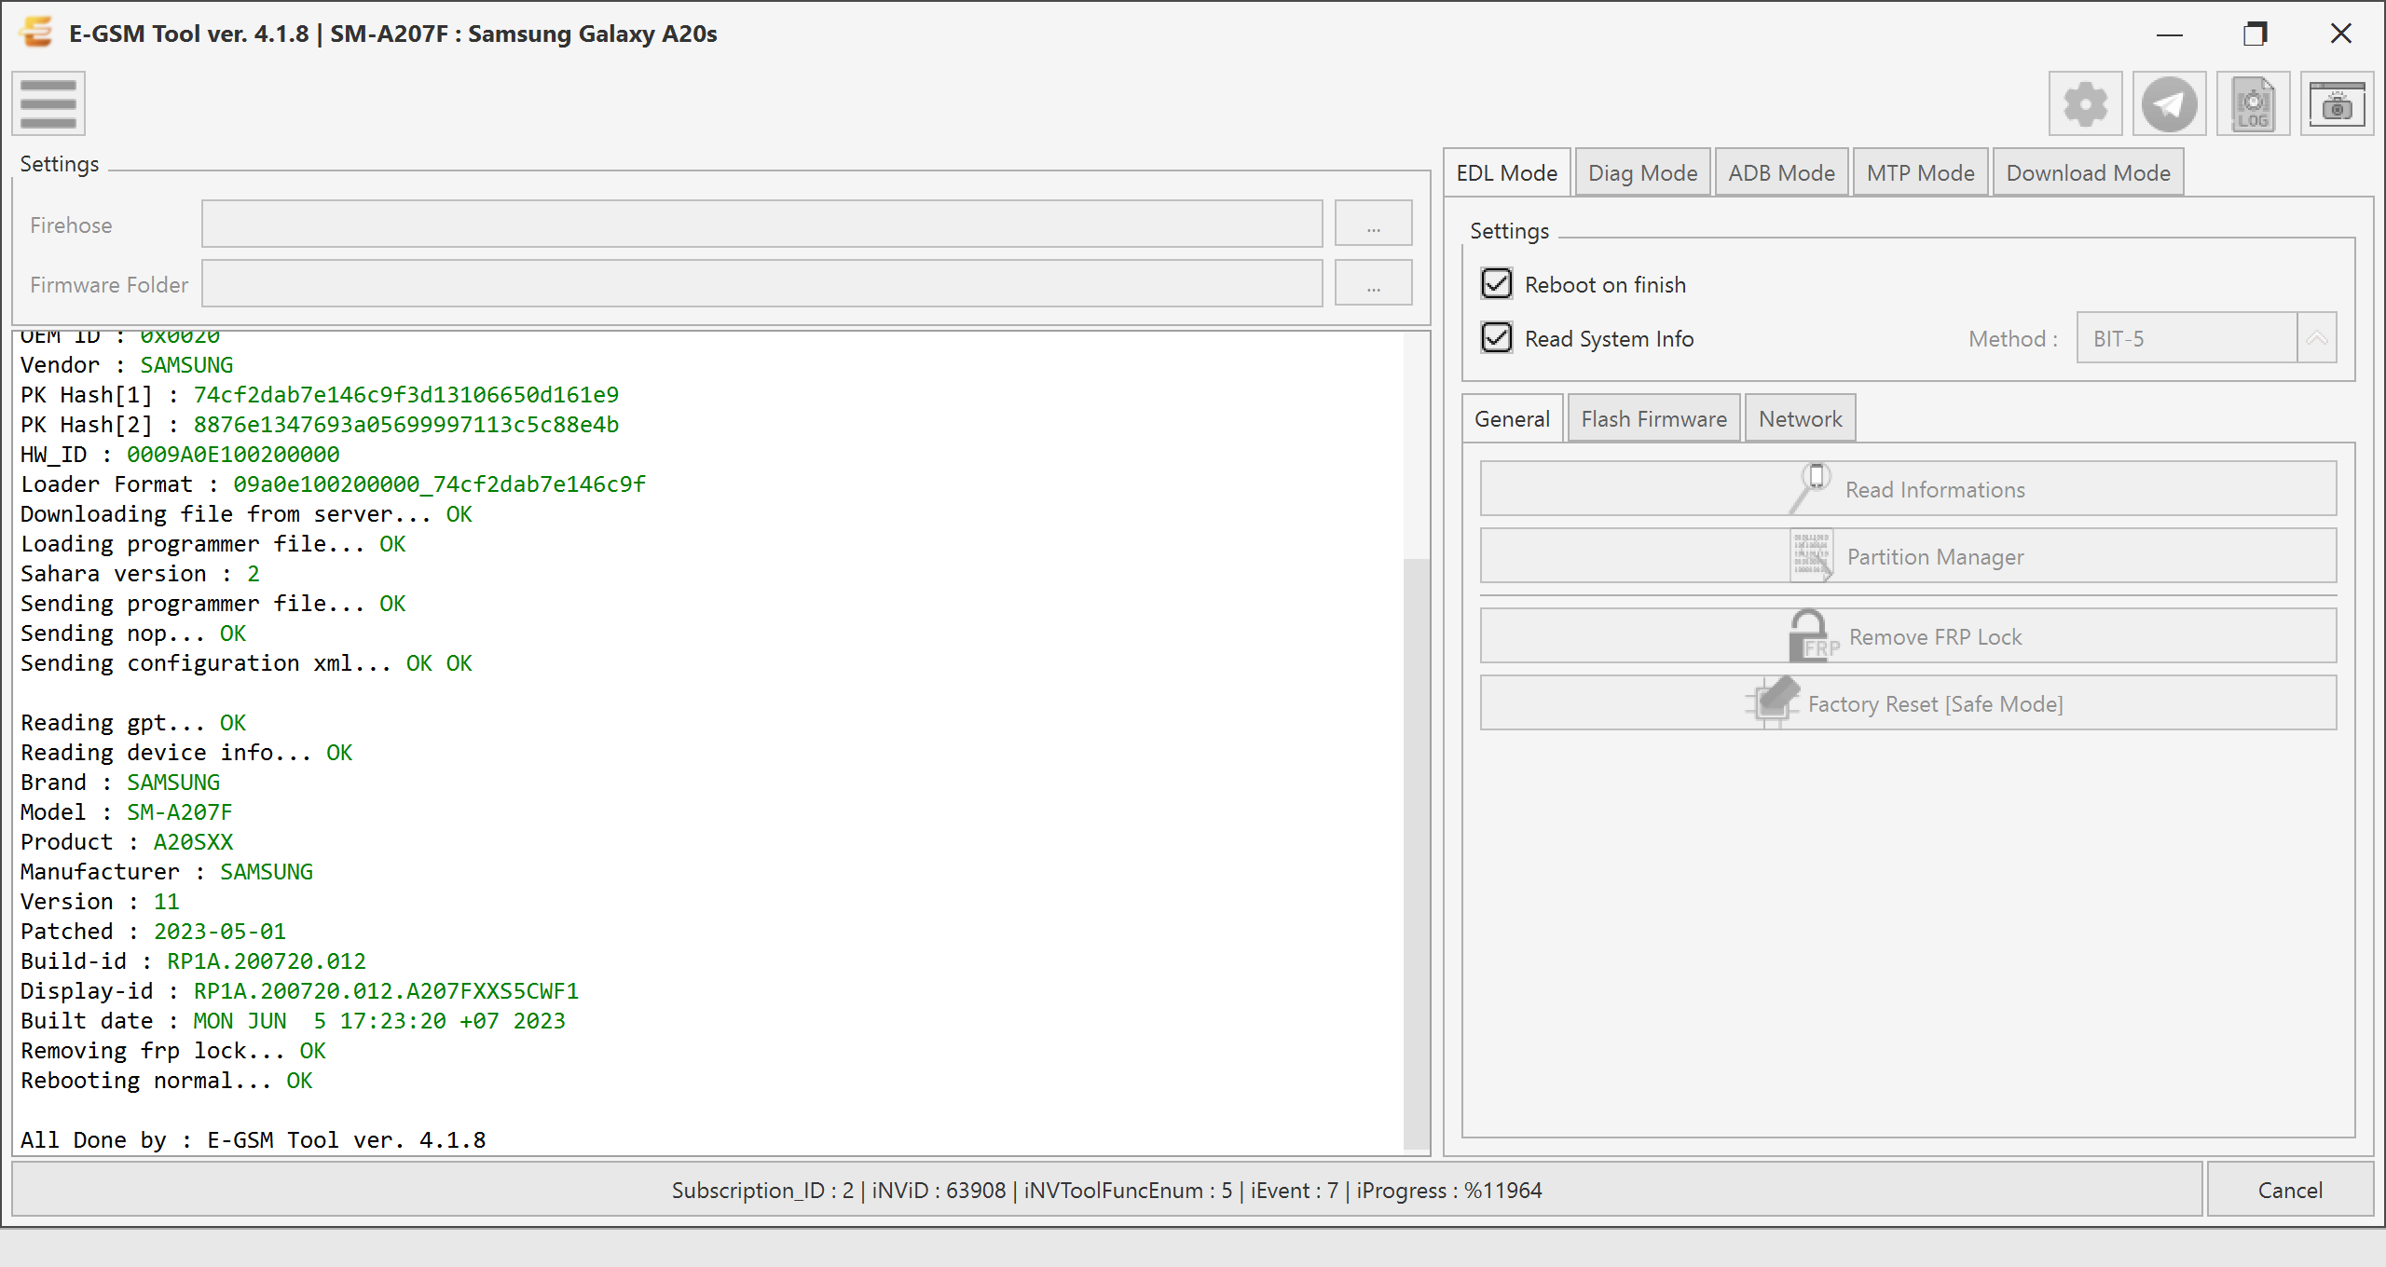Switch to Download Mode tab
The height and width of the screenshot is (1267, 2386).
pos(2089,173)
